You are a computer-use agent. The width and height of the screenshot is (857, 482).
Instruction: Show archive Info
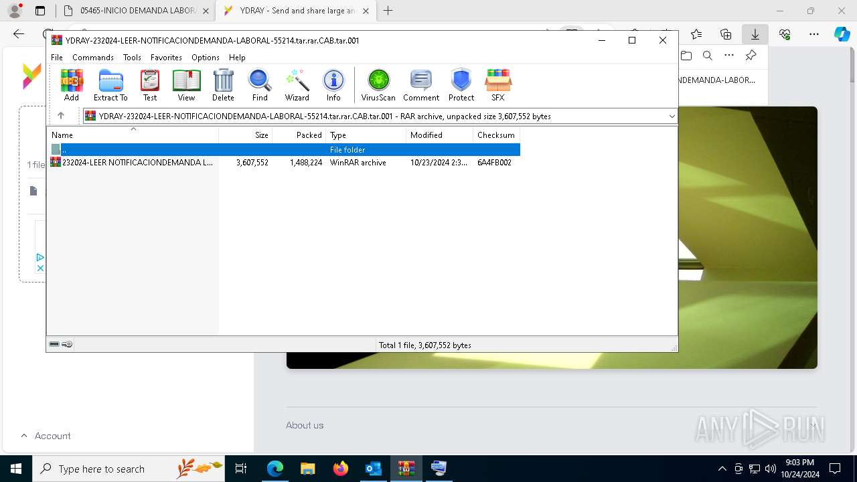333,85
